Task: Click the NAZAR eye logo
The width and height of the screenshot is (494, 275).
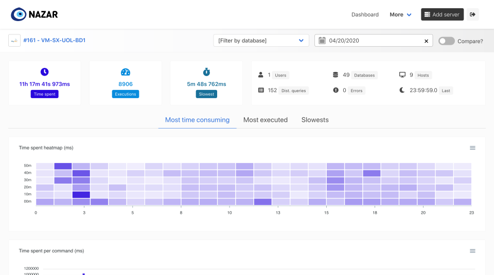Action: click(19, 14)
